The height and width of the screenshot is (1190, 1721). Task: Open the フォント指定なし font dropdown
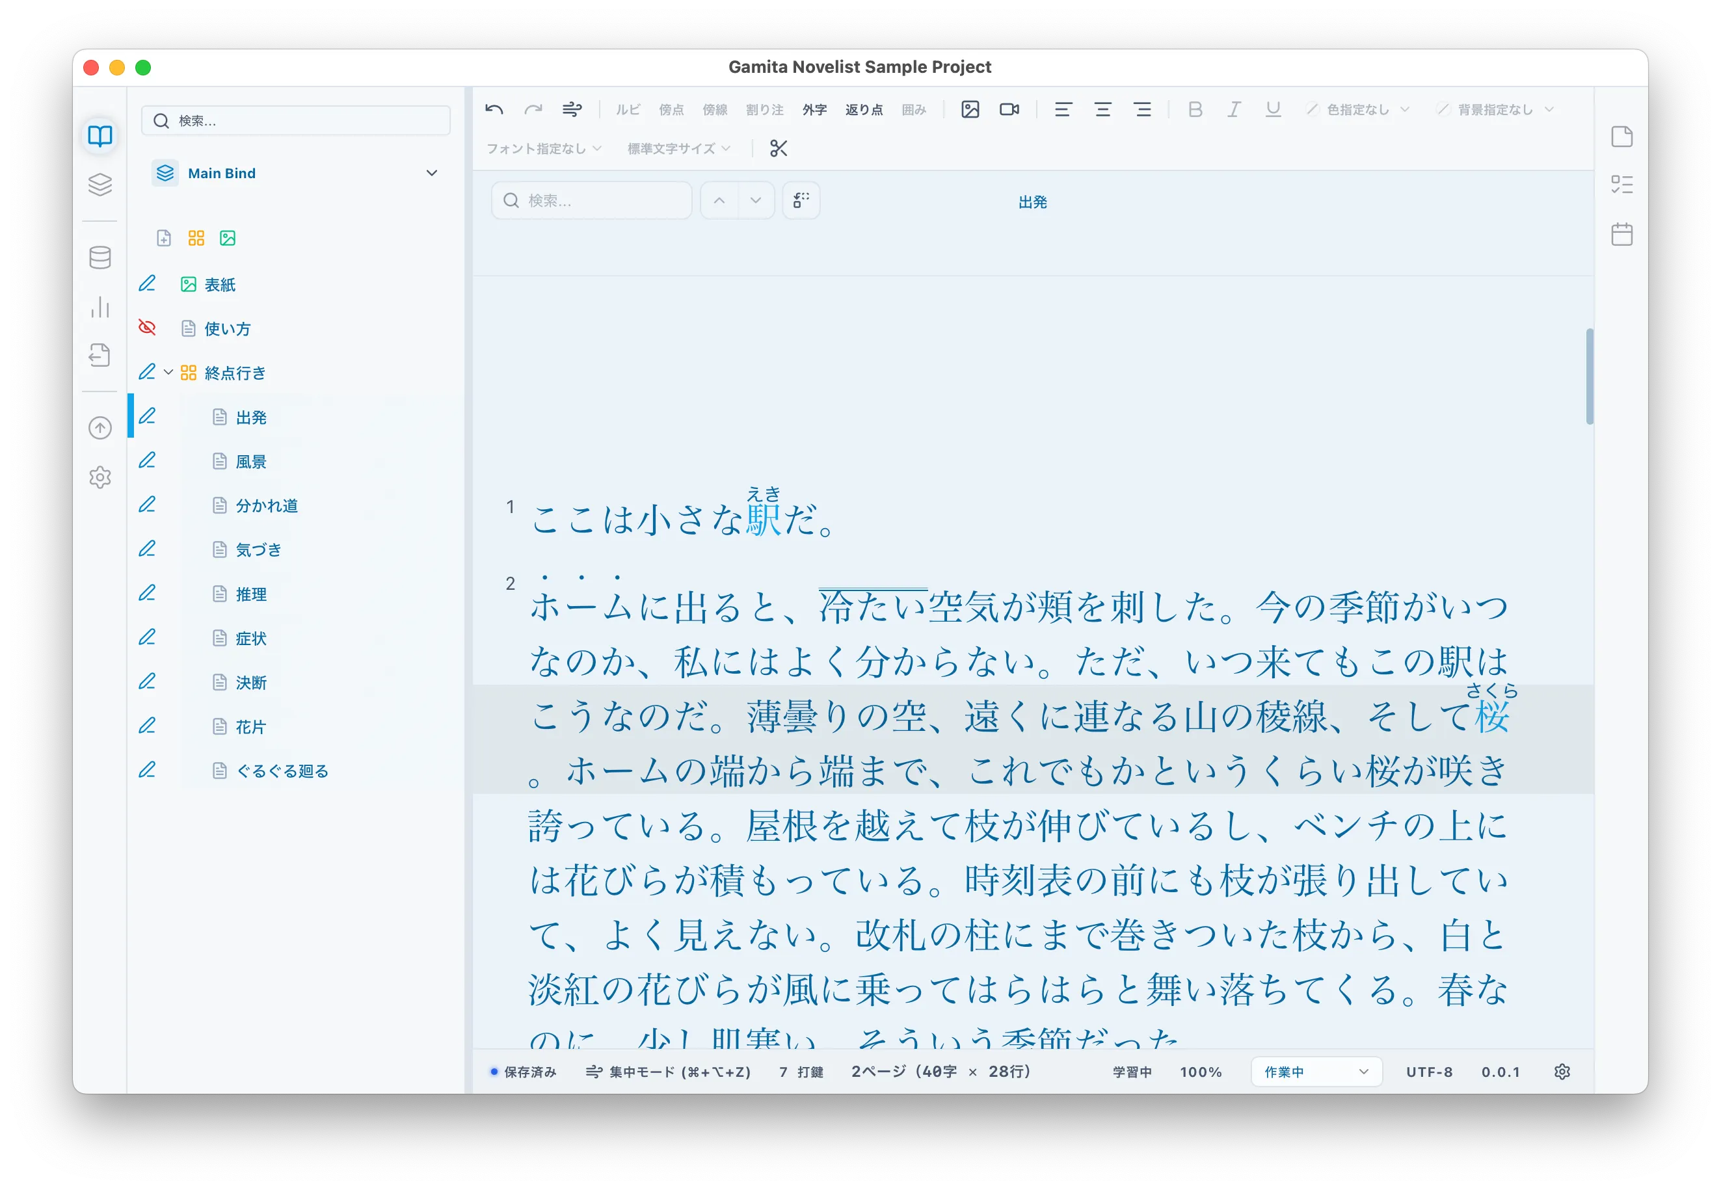click(x=544, y=148)
